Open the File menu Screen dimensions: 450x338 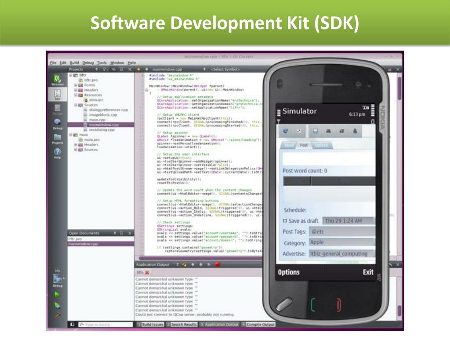coord(53,62)
